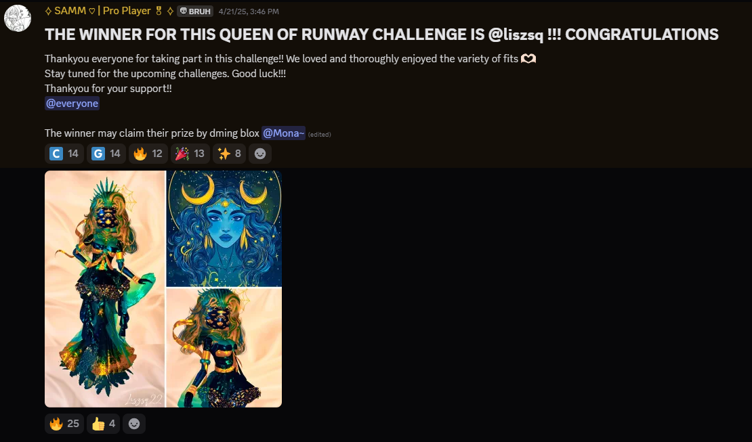This screenshot has width=752, height=442.
Task: Toggle the fire reaction with 12
Action: pyautogui.click(x=148, y=154)
